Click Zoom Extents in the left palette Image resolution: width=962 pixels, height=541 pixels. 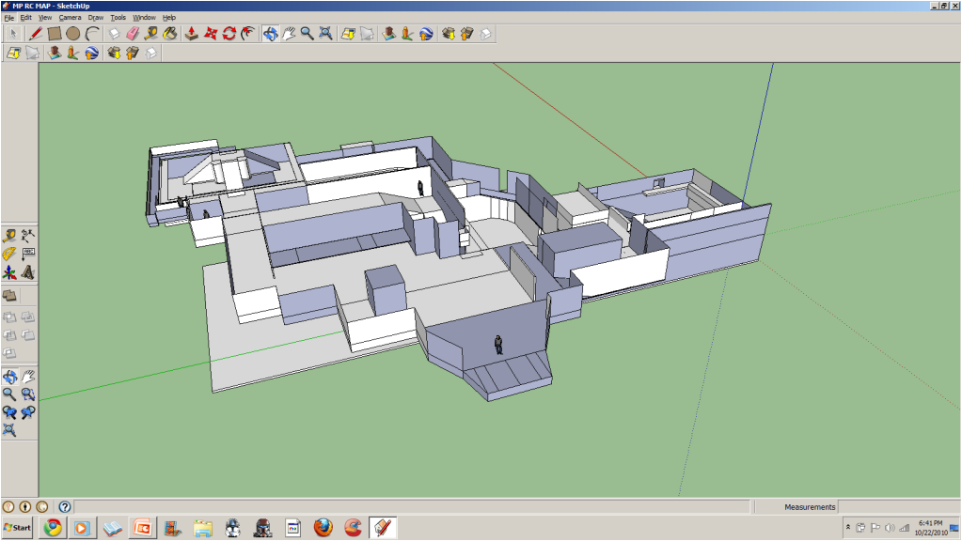coord(9,430)
